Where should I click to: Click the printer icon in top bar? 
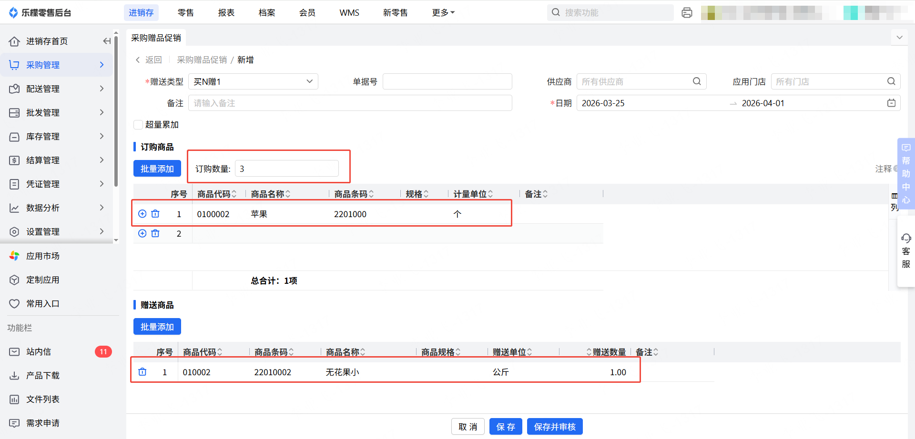687,13
